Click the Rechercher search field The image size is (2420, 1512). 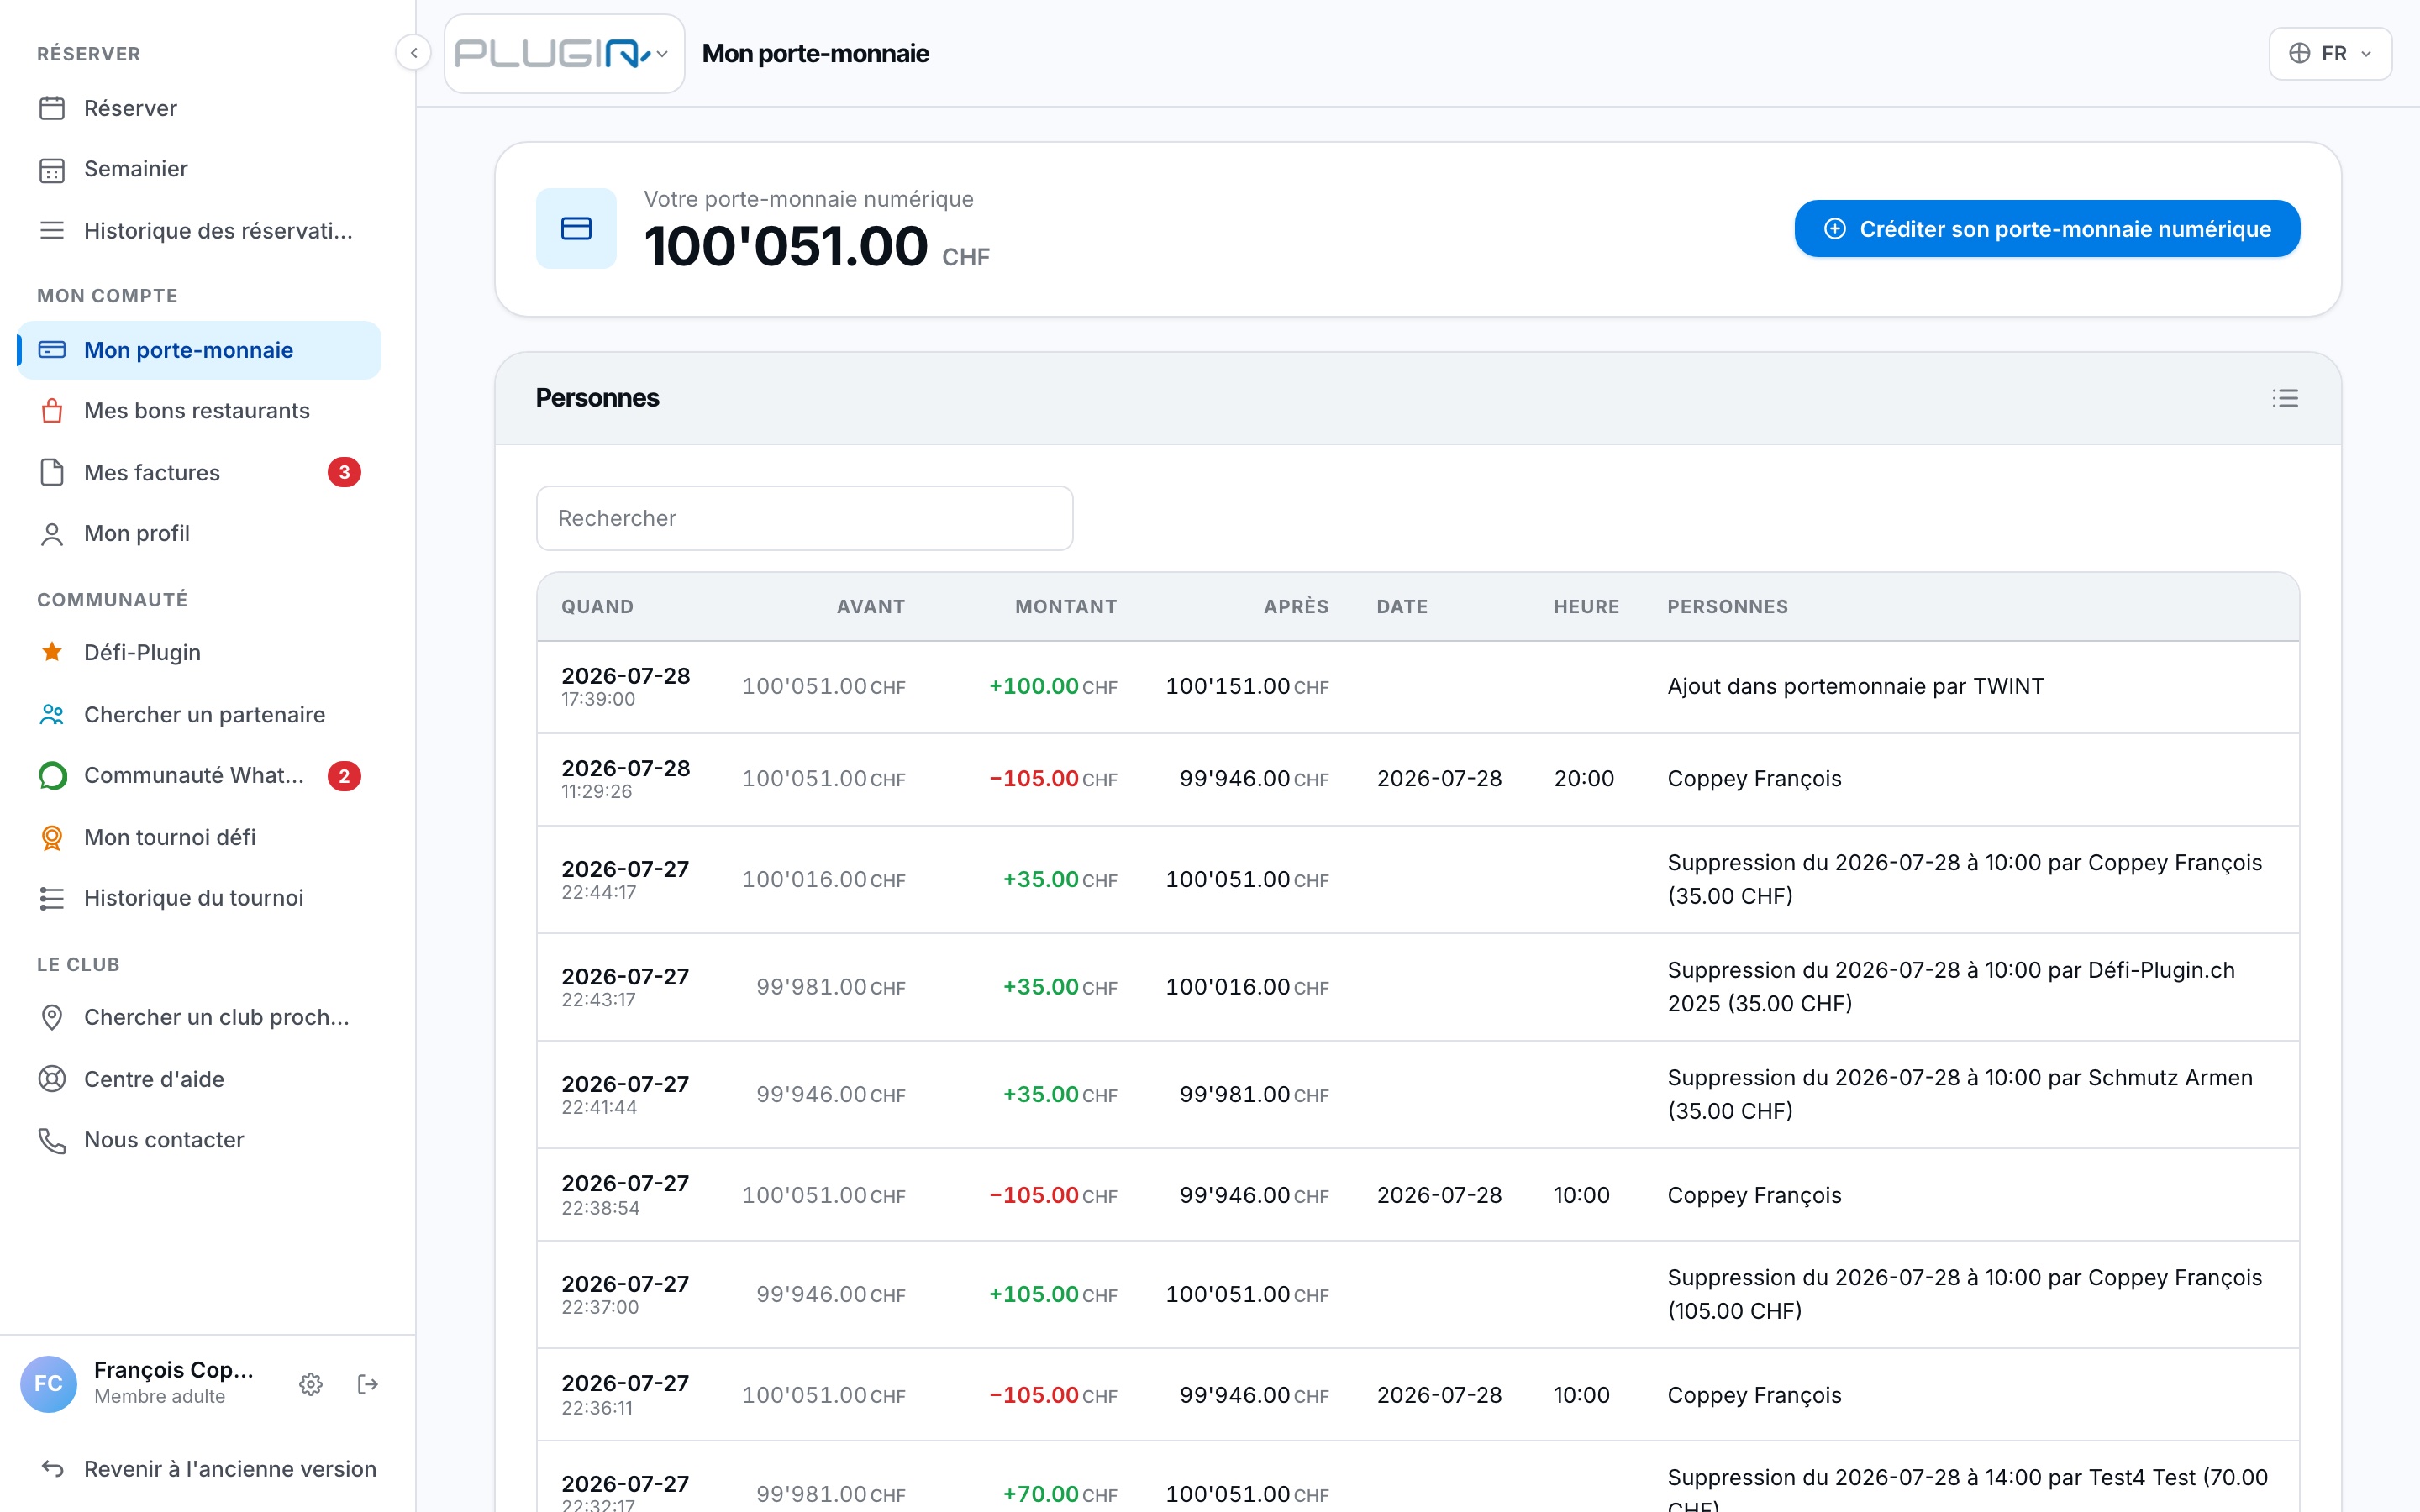(804, 518)
